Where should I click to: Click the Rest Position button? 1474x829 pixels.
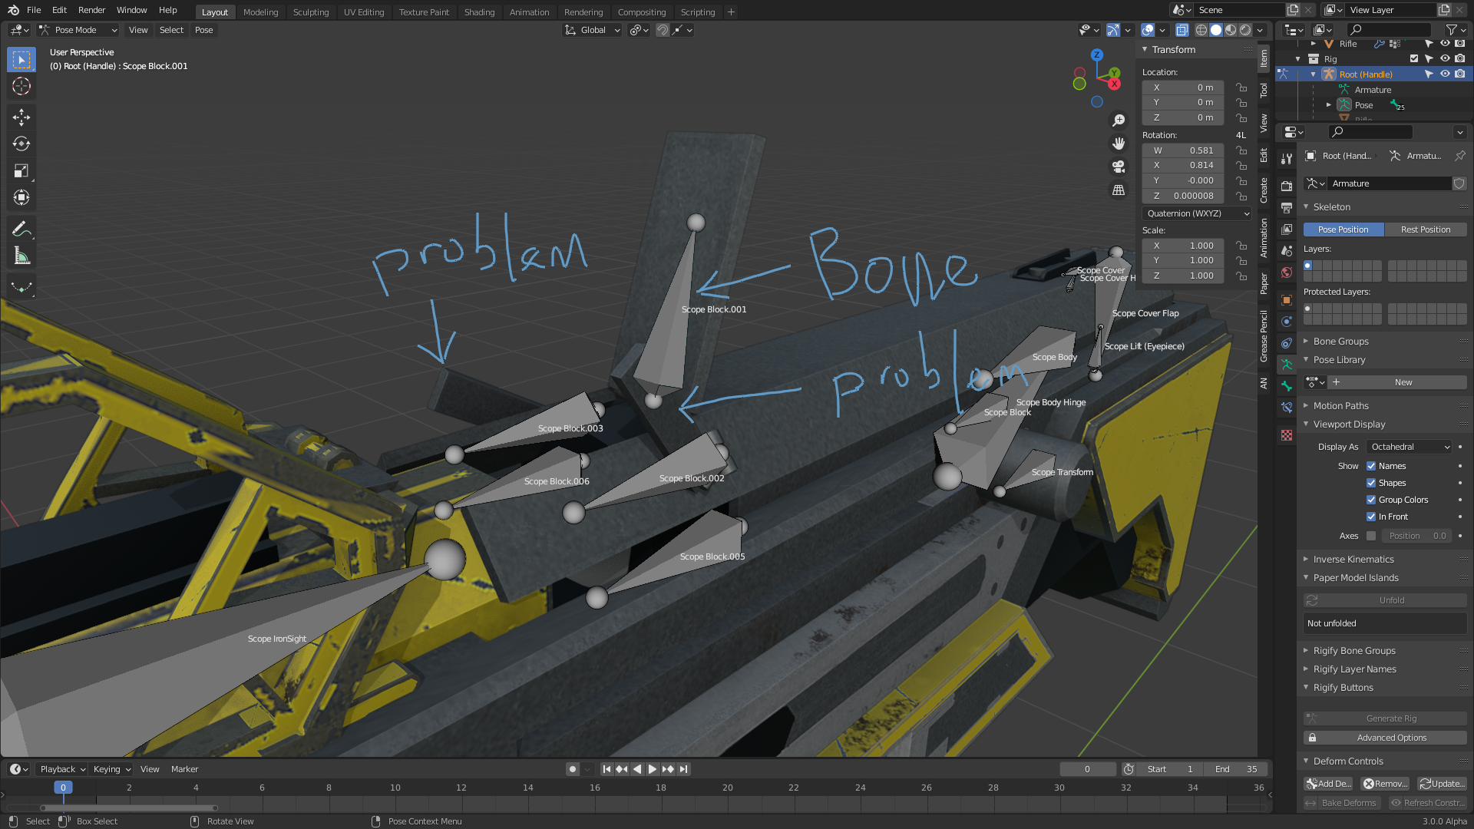click(1425, 230)
